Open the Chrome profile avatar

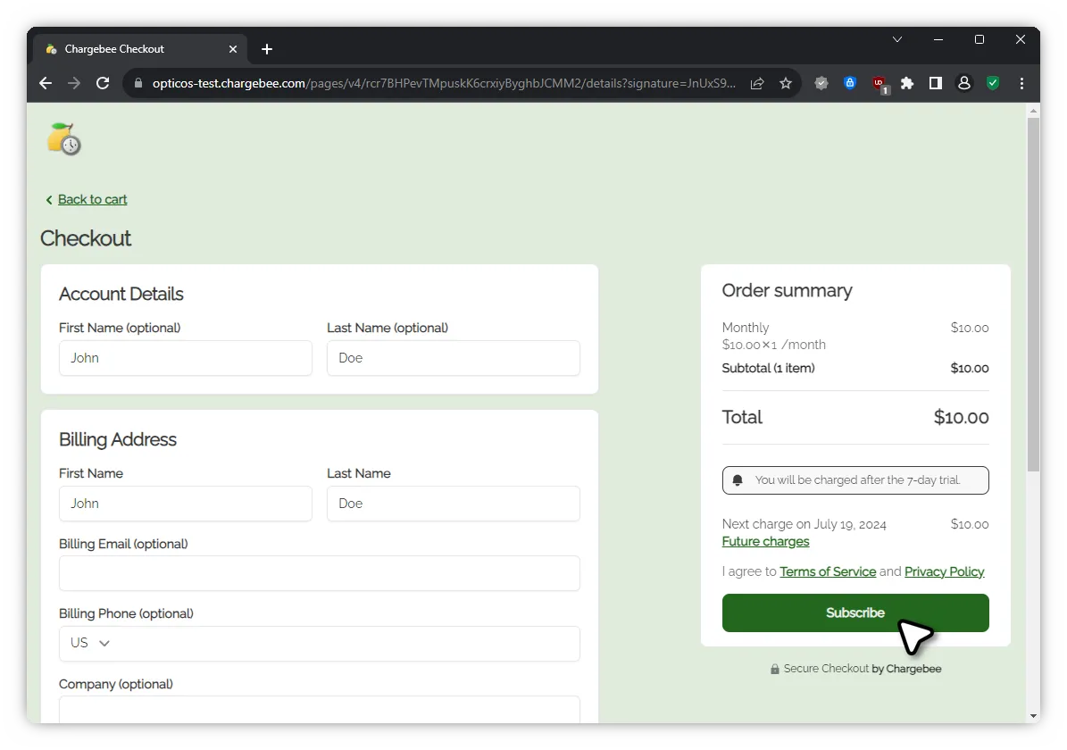pyautogui.click(x=964, y=83)
